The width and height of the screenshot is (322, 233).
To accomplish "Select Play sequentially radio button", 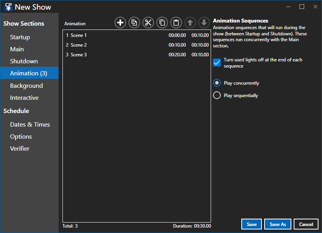I will click(x=217, y=95).
